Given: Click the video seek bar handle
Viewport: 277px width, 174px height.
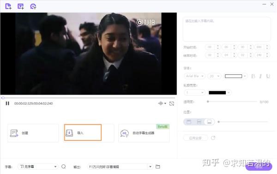Looking at the screenshot, I should [3, 98].
